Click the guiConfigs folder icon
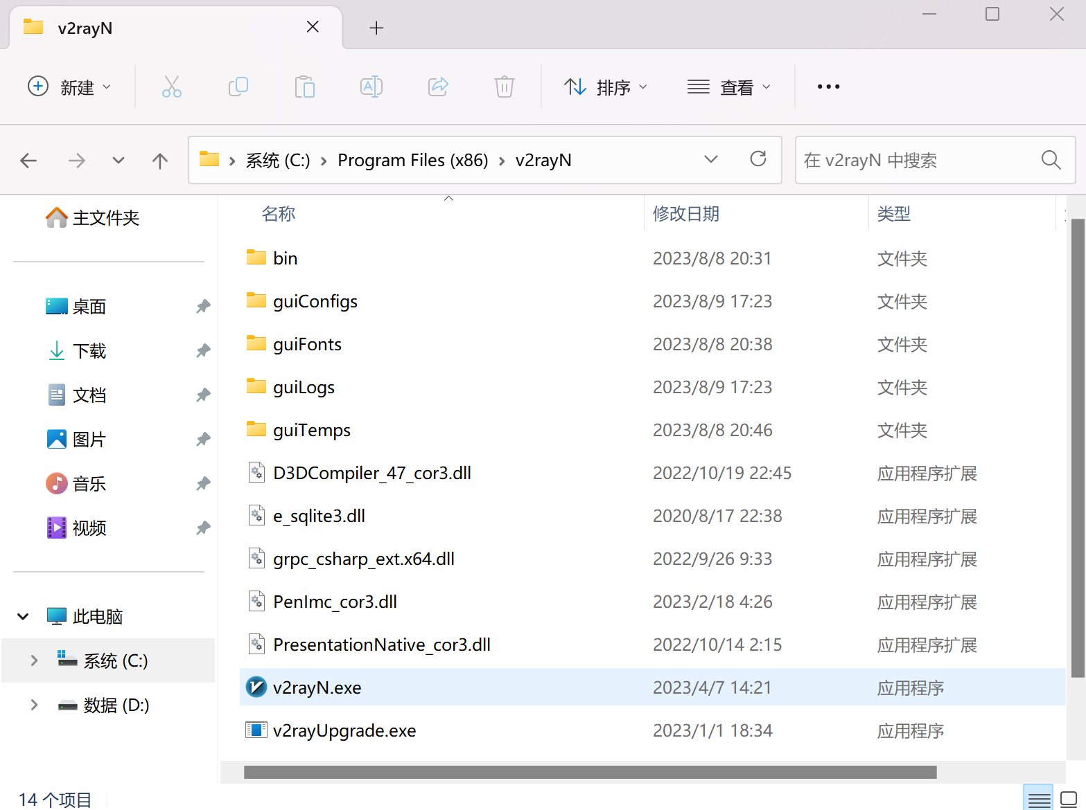1086x810 pixels. (256, 300)
